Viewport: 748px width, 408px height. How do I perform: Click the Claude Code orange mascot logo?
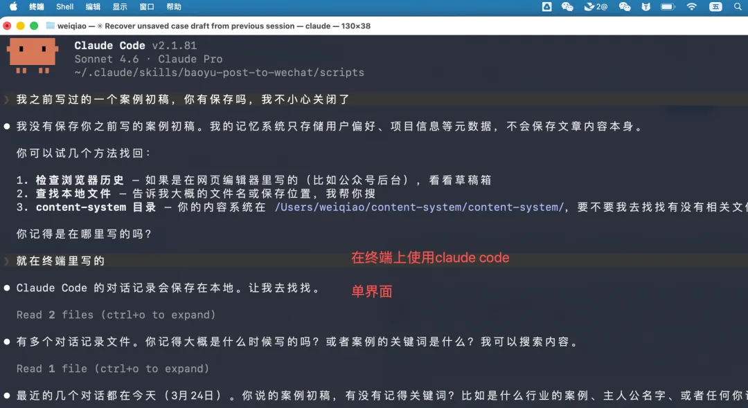33,55
